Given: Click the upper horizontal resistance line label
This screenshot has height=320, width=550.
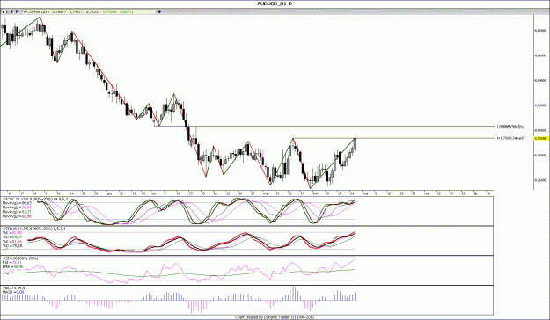Looking at the screenshot, I should point(510,127).
